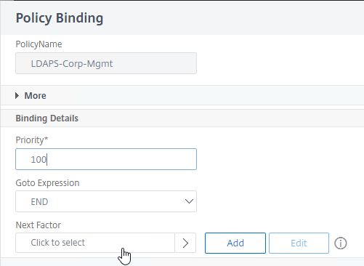Click the Next Factor label
364x266 pixels.
[x=38, y=225]
